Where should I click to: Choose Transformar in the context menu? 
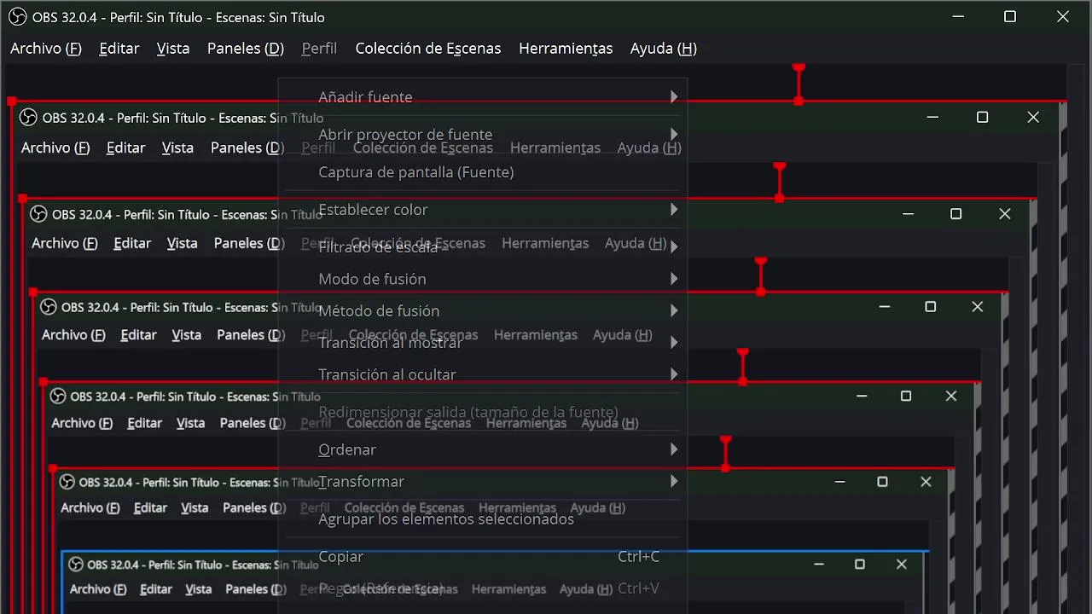coord(483,482)
